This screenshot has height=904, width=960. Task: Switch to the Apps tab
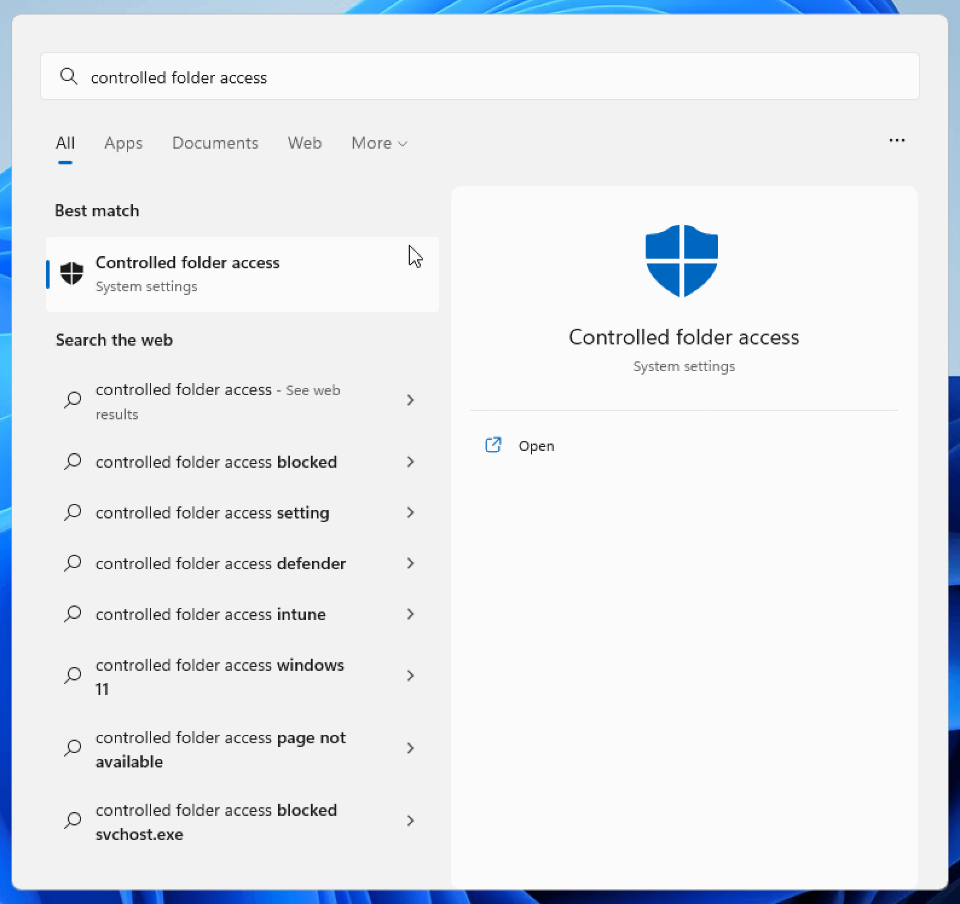point(123,143)
